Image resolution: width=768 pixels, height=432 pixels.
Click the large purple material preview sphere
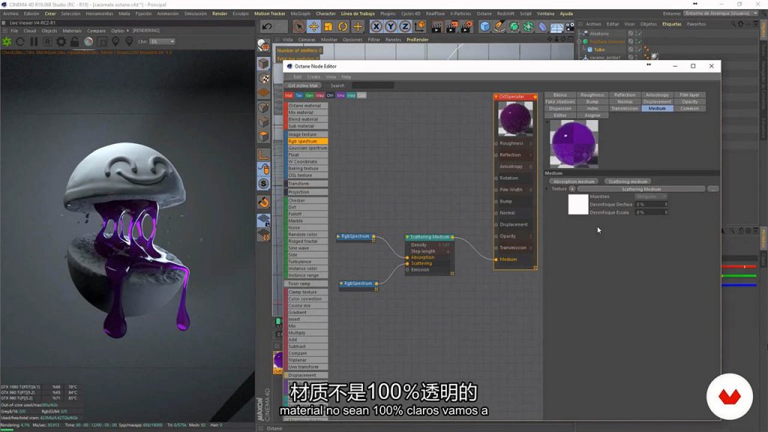click(x=574, y=144)
